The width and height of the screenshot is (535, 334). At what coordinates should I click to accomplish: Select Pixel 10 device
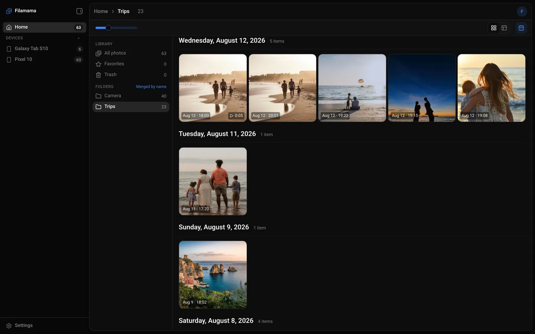point(45,59)
